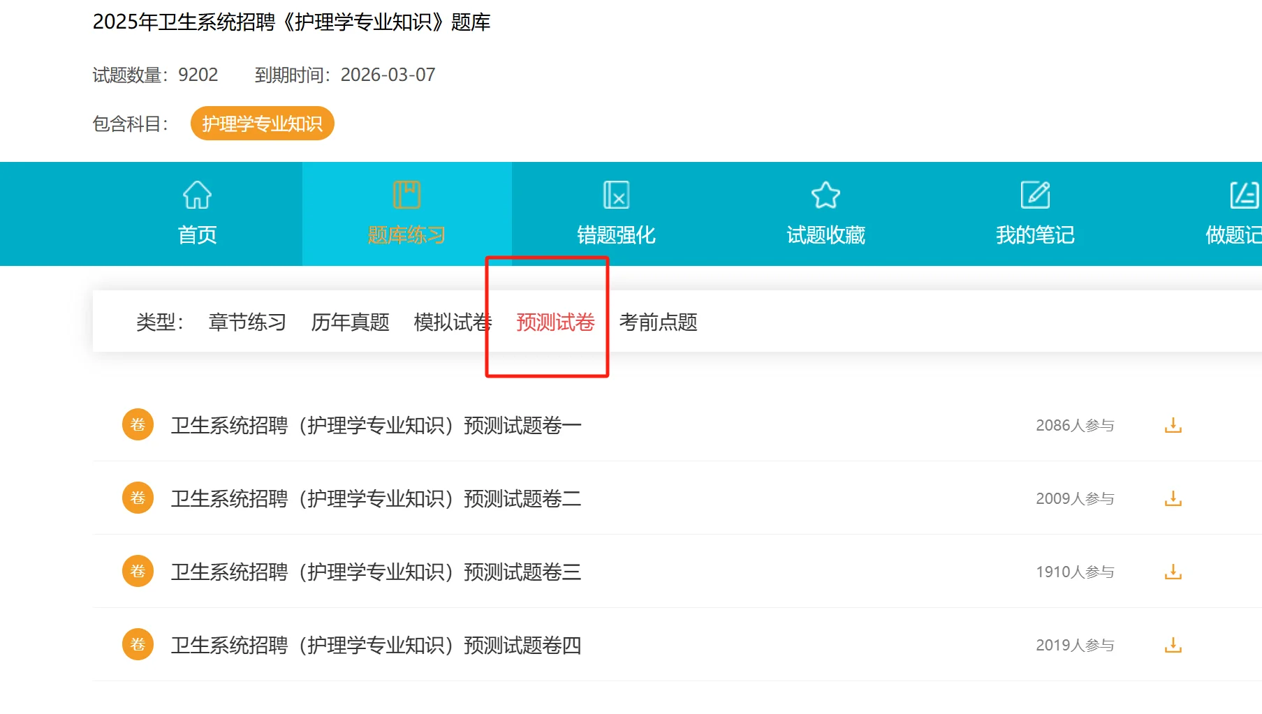Click the orange 卷 badge for 预测试题卷三
This screenshot has height=714, width=1262.
point(138,571)
